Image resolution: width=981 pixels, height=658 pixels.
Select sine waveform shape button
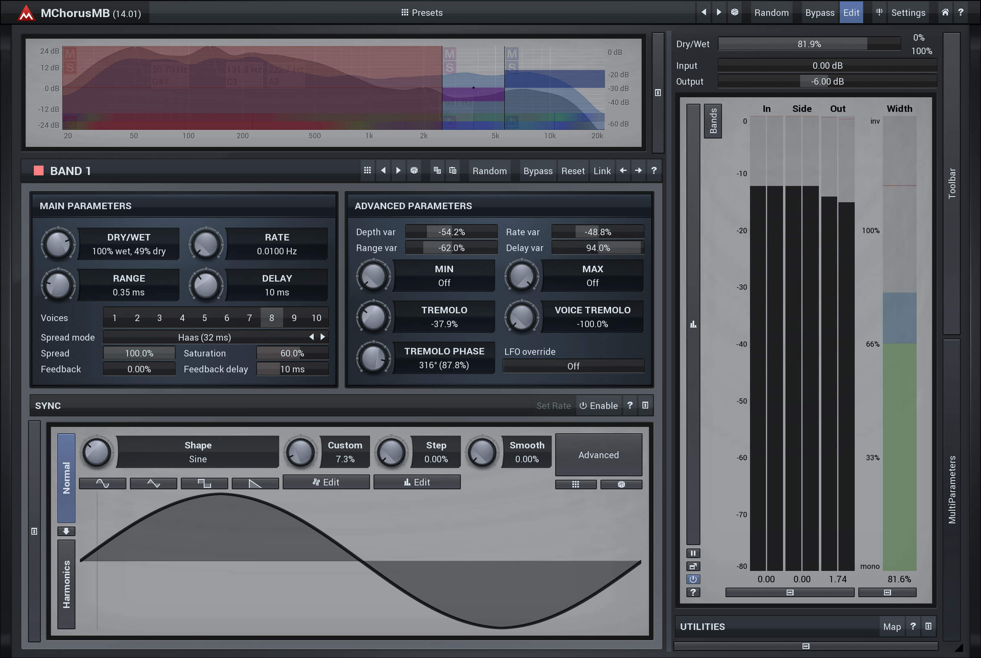[103, 483]
